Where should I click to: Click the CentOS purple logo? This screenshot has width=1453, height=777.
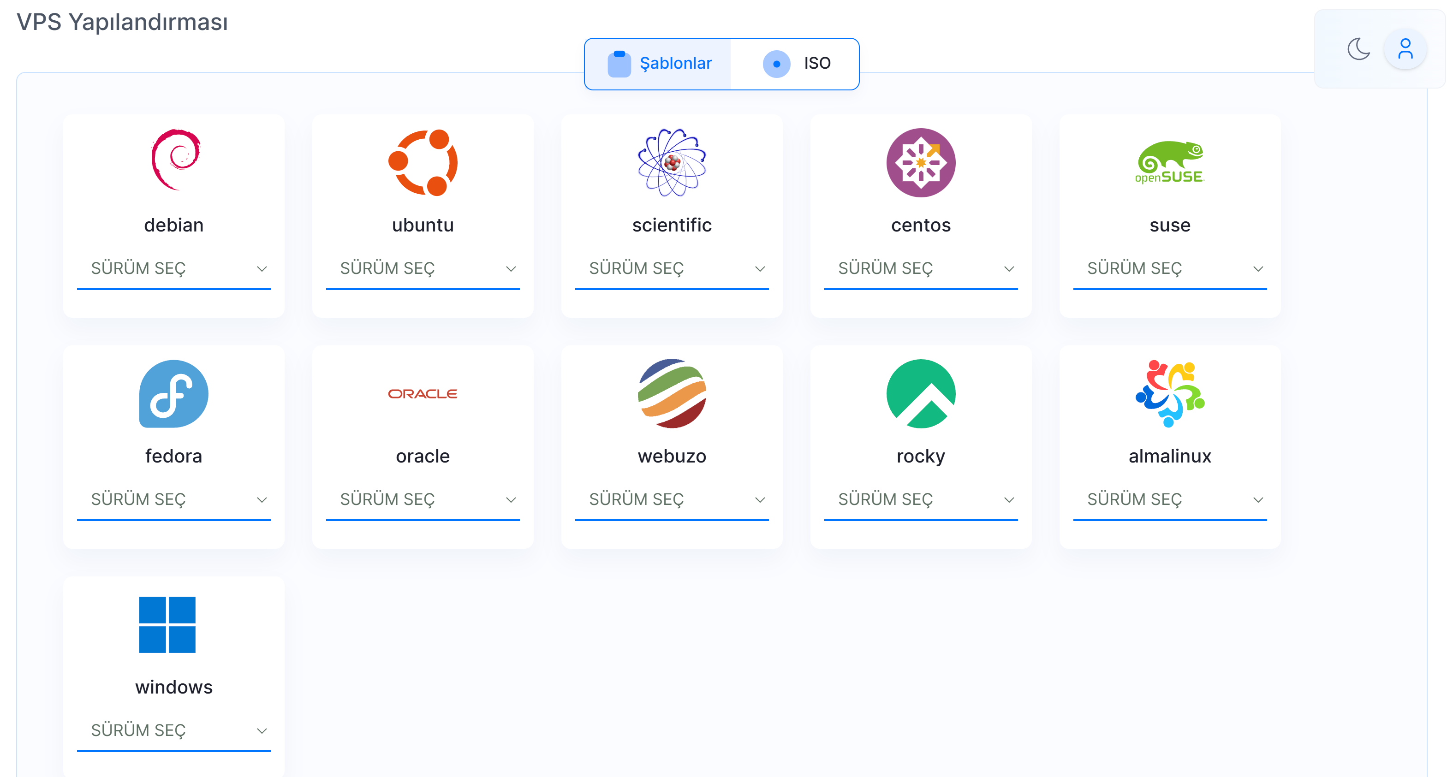[x=921, y=162]
